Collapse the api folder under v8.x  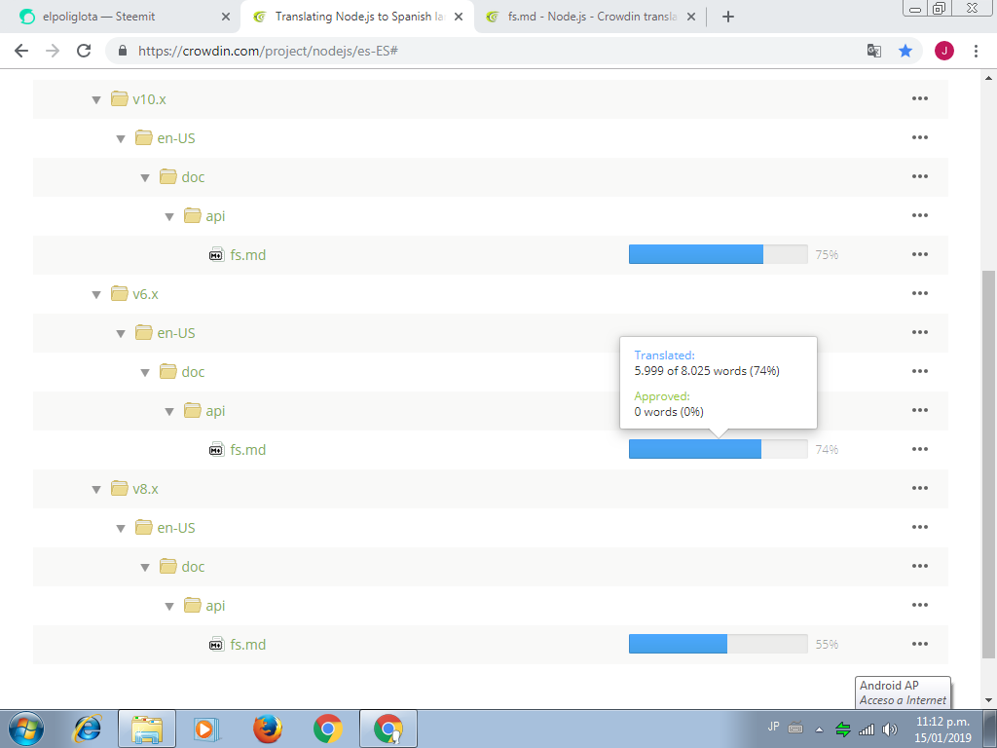[x=169, y=606]
